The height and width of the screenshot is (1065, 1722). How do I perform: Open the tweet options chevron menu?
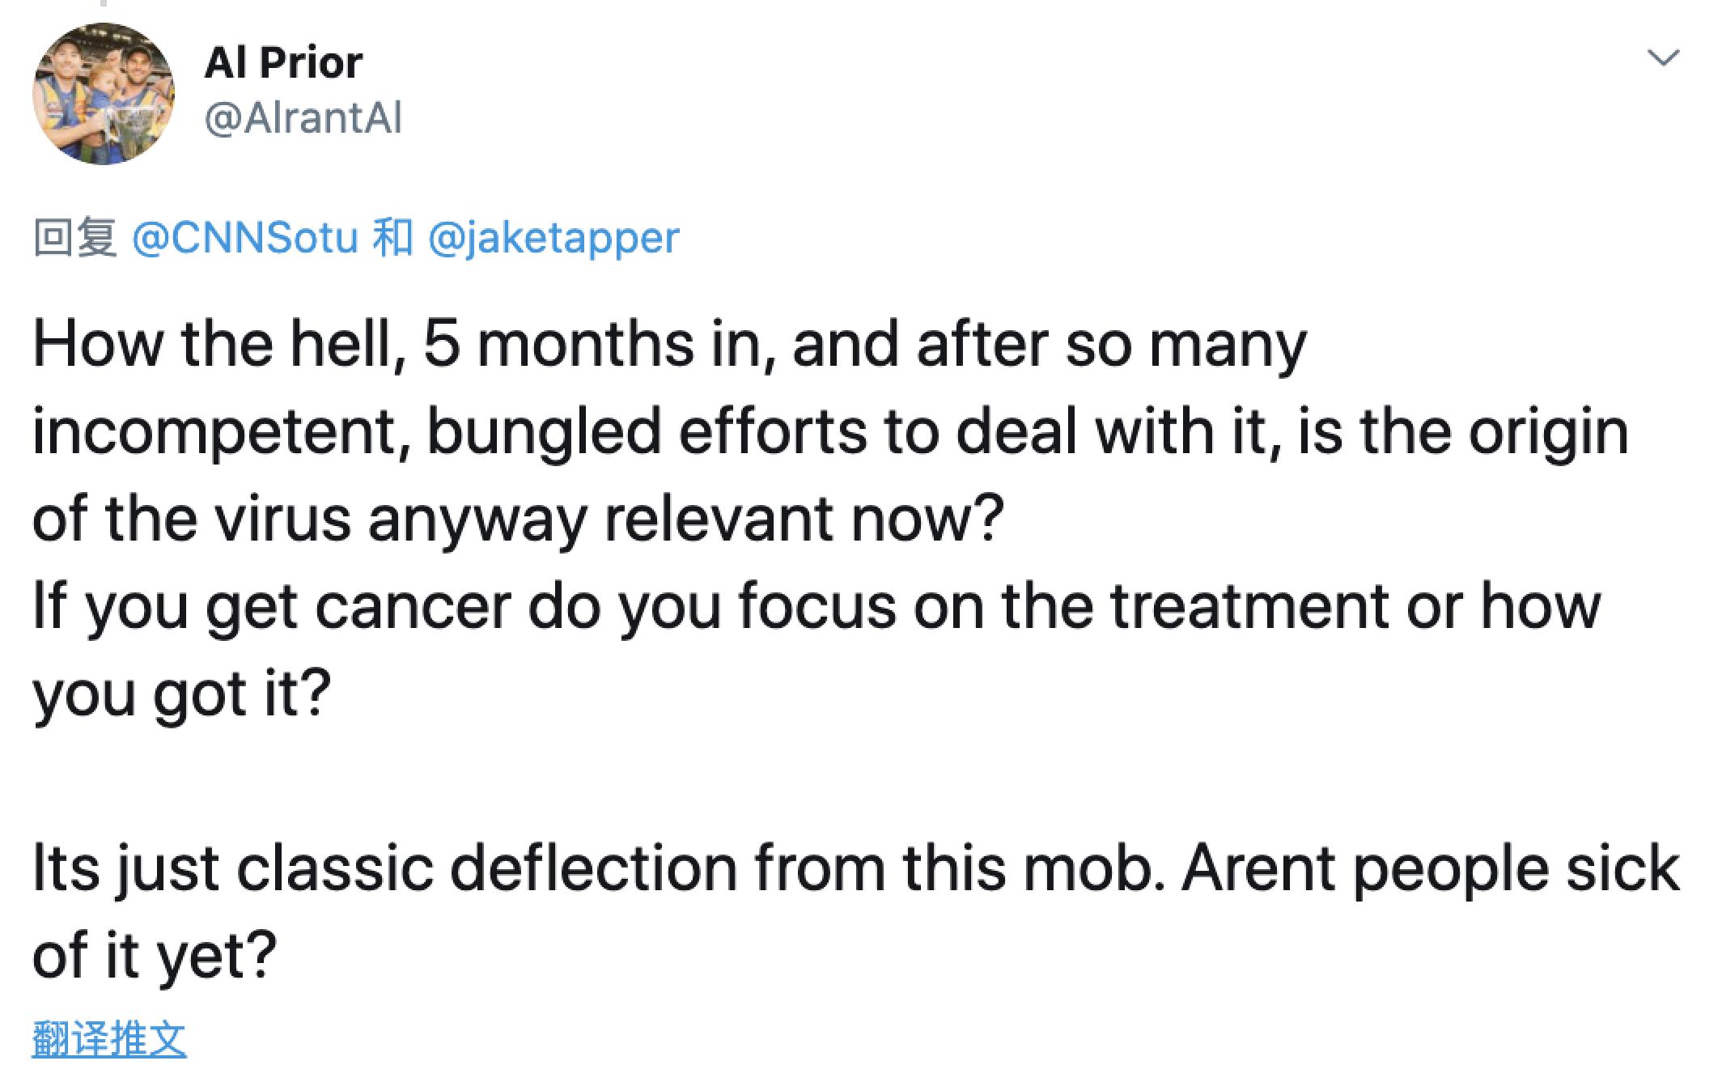(x=1663, y=58)
